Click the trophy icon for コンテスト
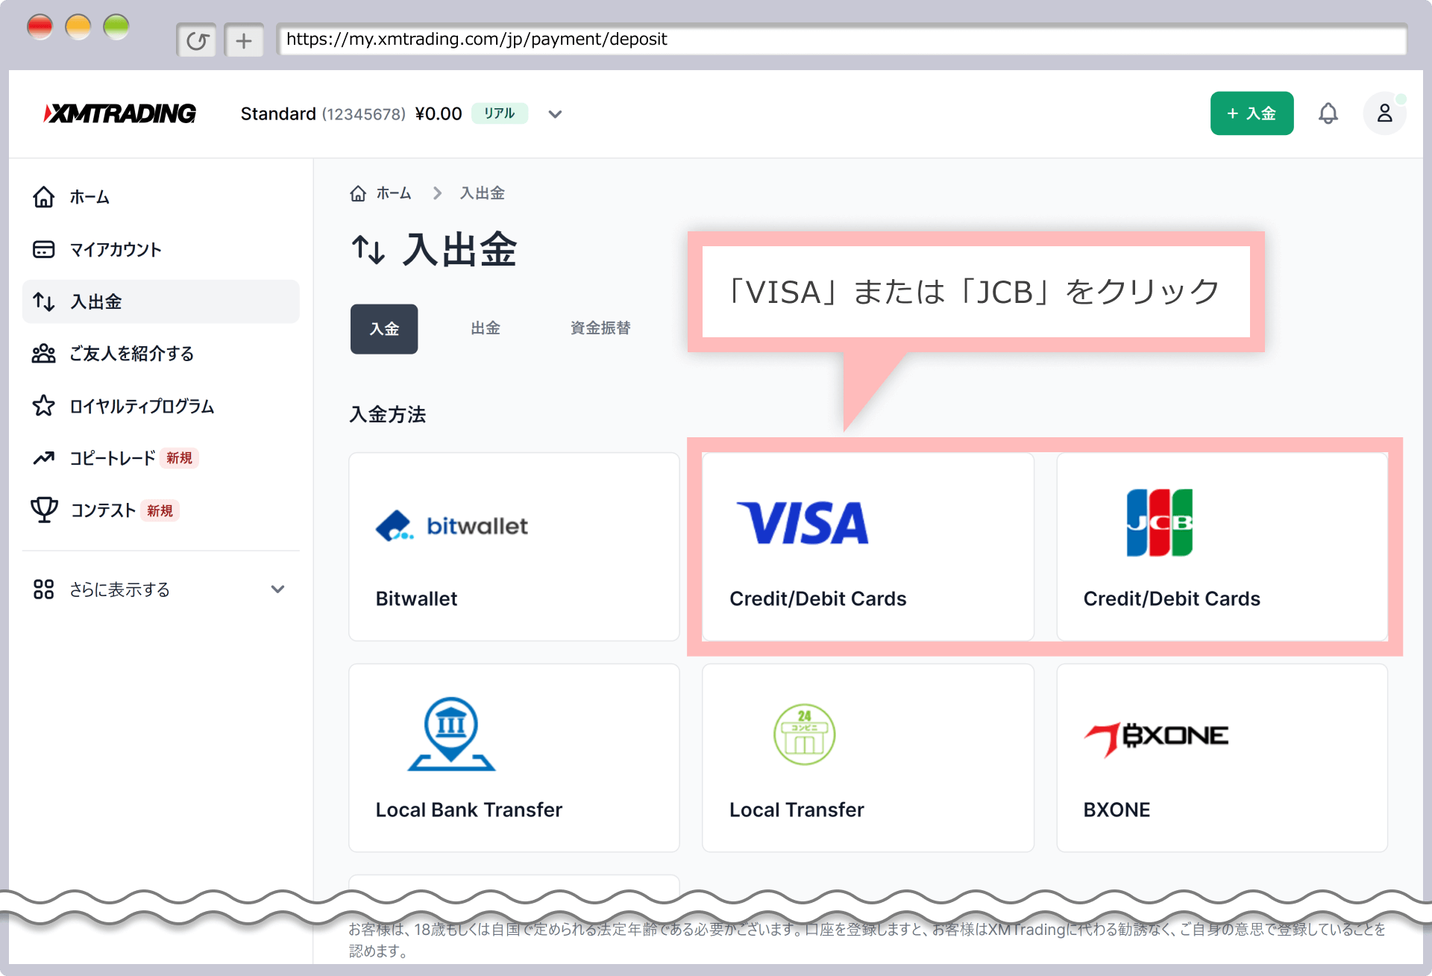The width and height of the screenshot is (1432, 976). click(x=44, y=510)
